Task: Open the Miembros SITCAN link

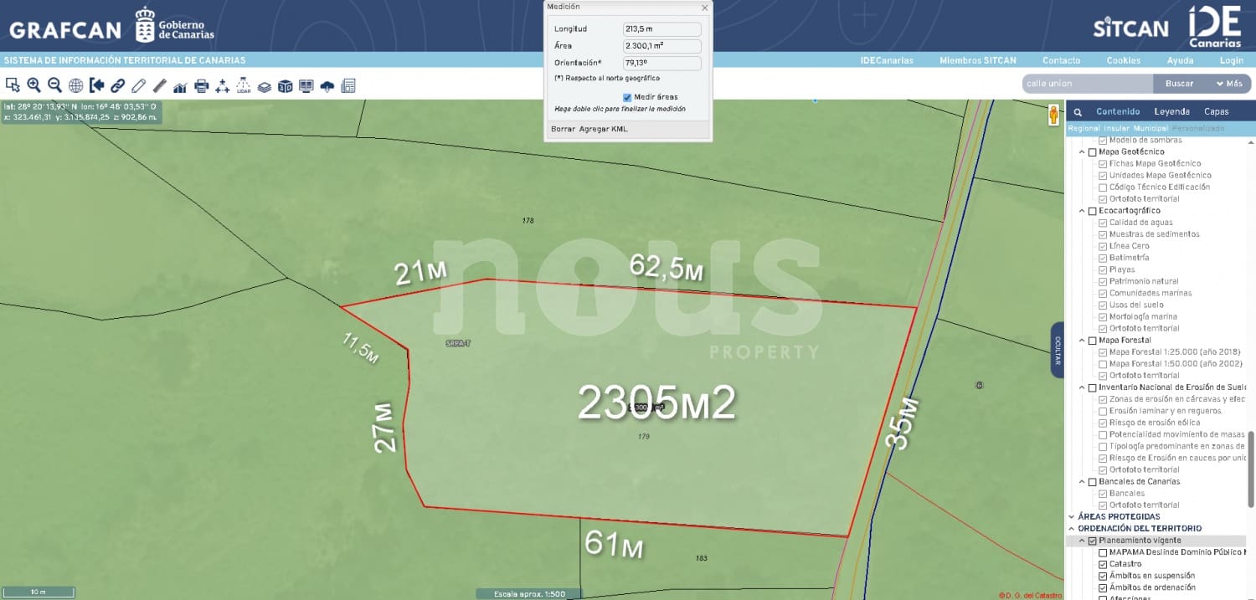Action: click(x=977, y=60)
